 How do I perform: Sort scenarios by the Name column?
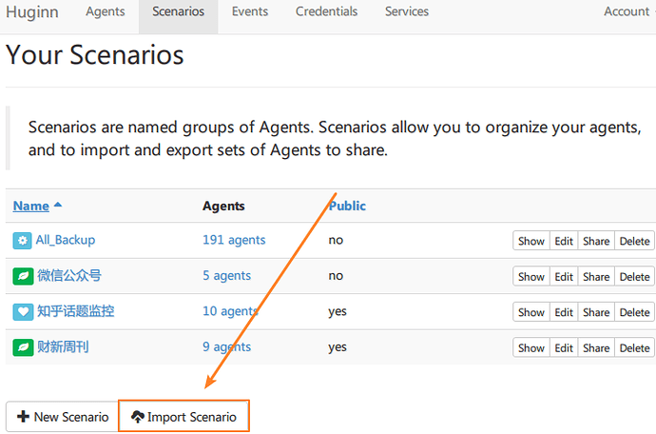click(x=31, y=206)
